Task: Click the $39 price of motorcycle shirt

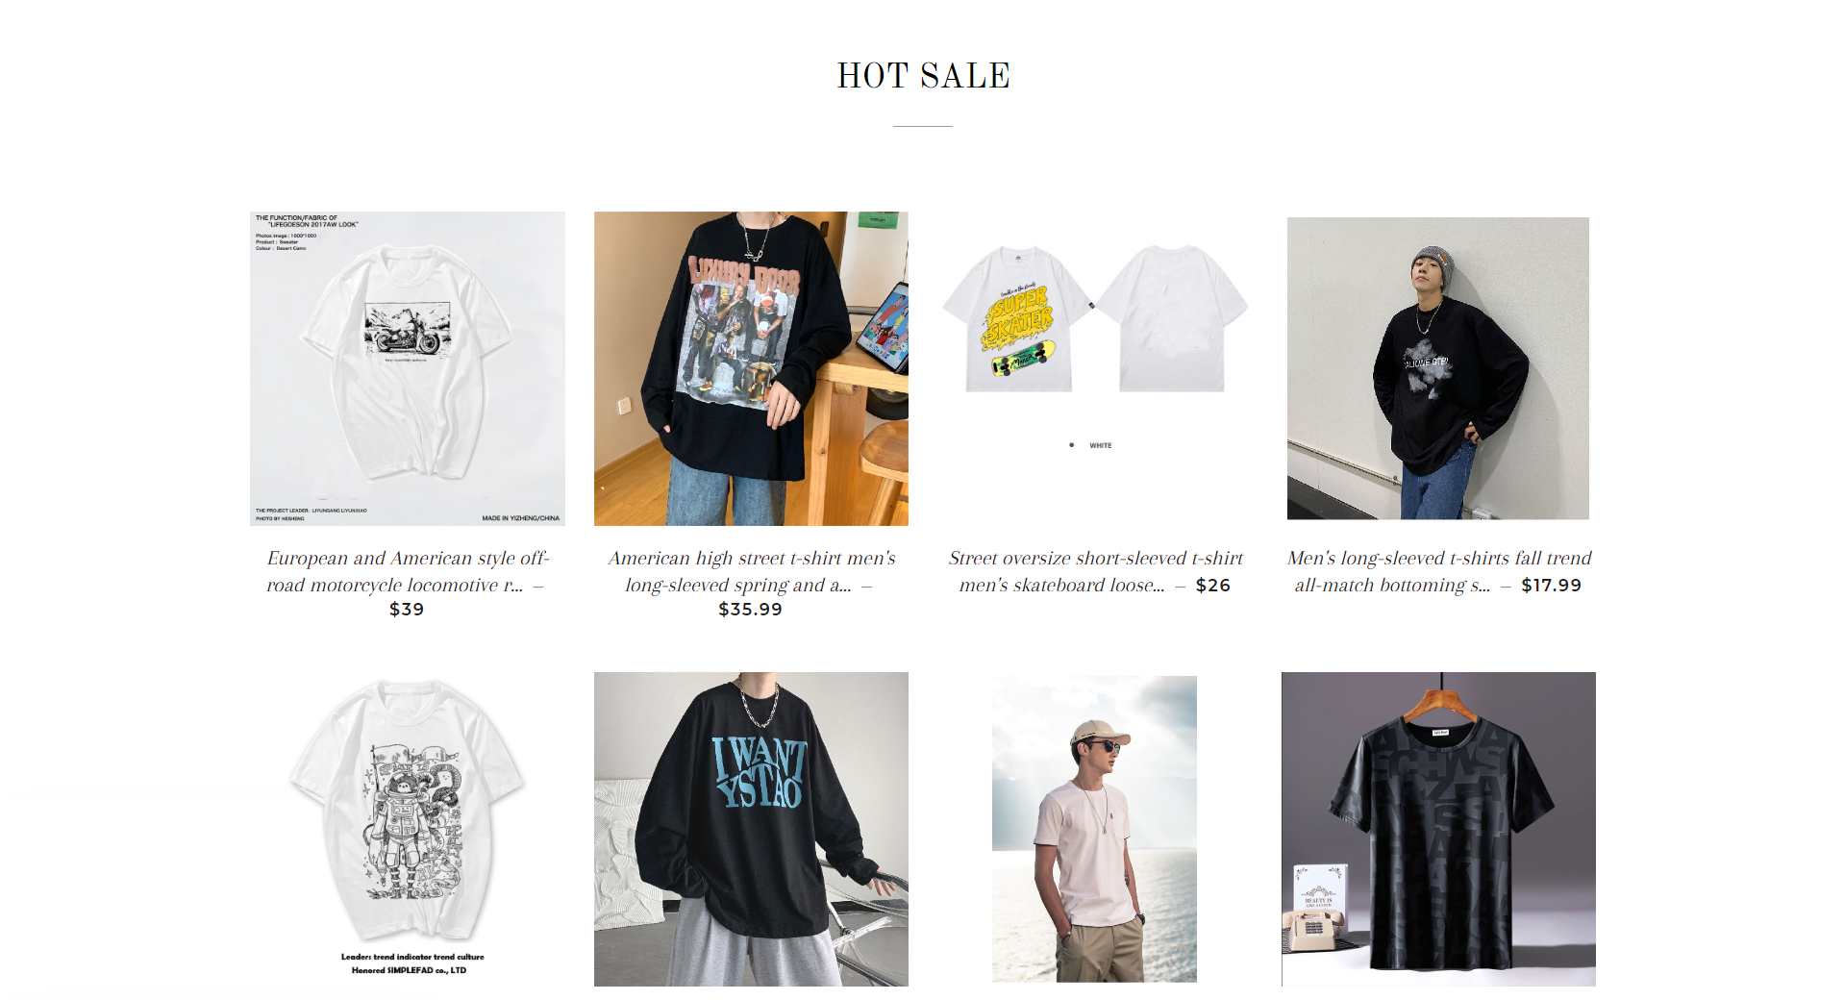Action: (x=407, y=610)
